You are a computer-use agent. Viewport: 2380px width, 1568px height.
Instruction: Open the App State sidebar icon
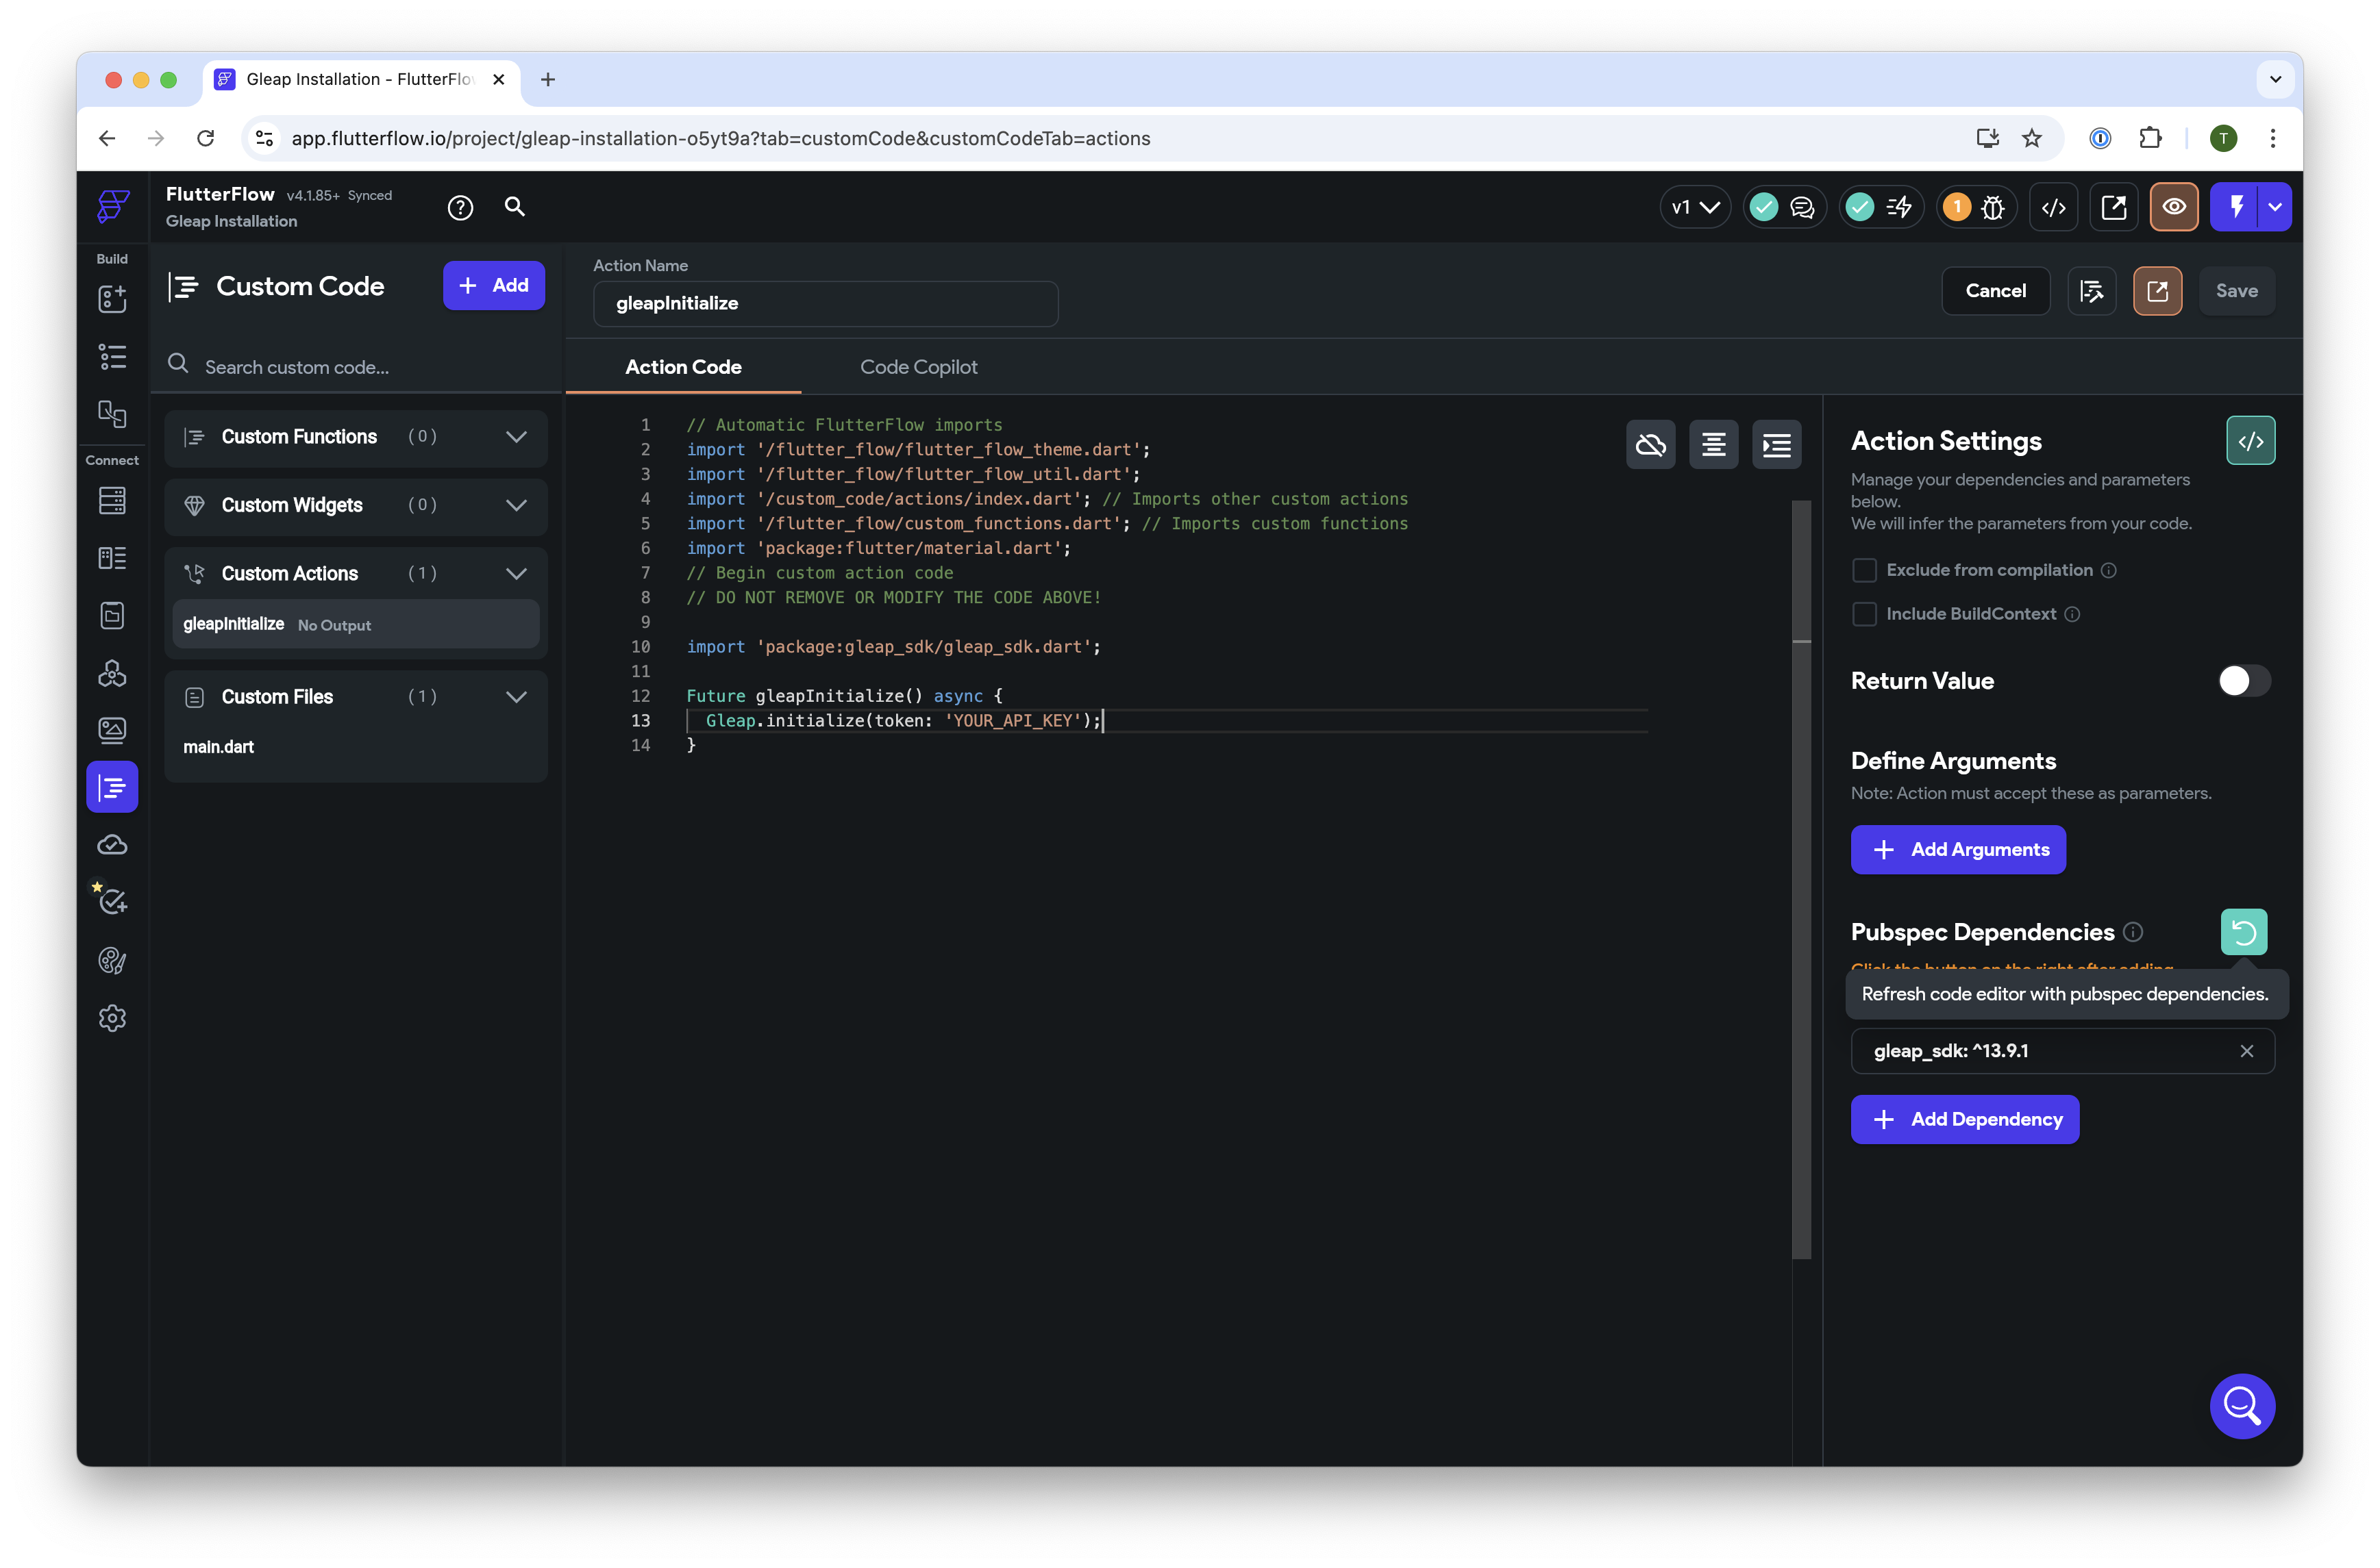click(112, 615)
